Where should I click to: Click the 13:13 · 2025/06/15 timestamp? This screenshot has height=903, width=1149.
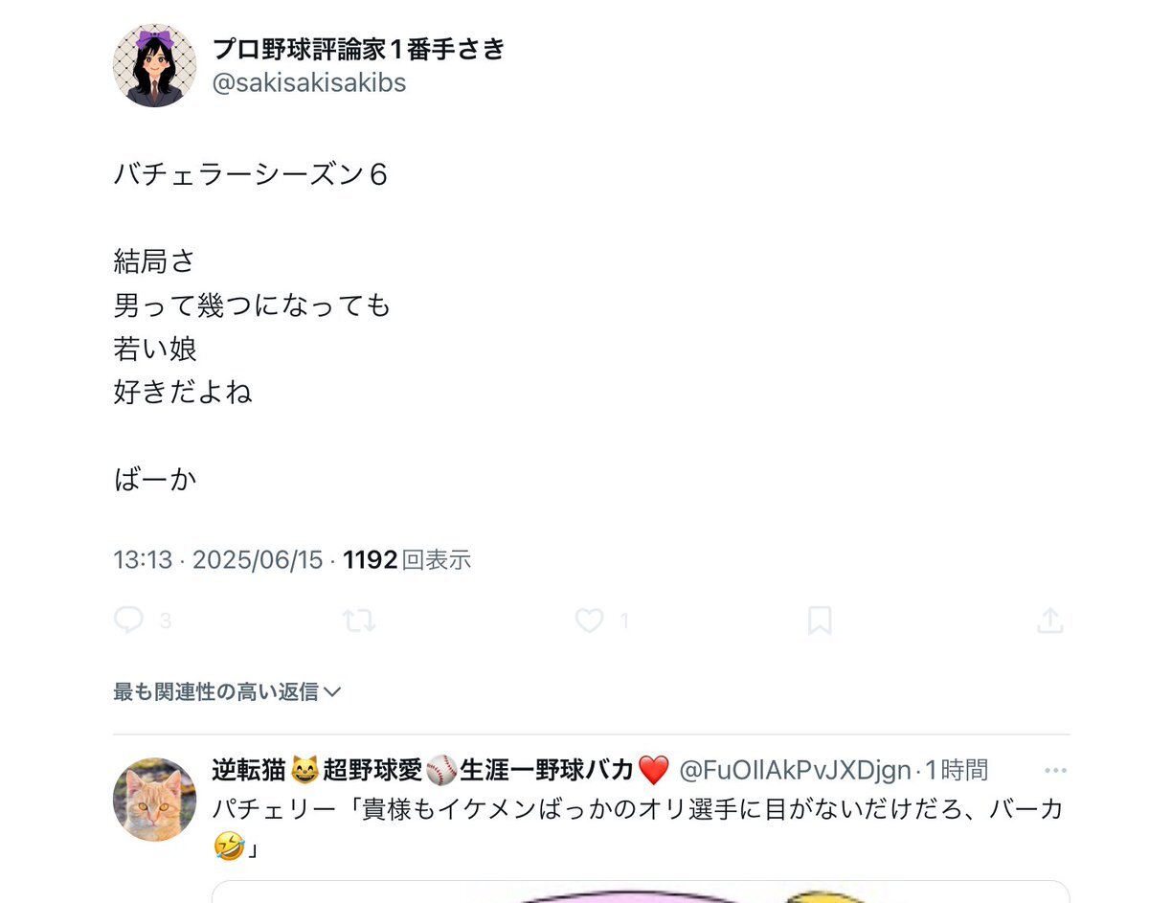[x=218, y=560]
